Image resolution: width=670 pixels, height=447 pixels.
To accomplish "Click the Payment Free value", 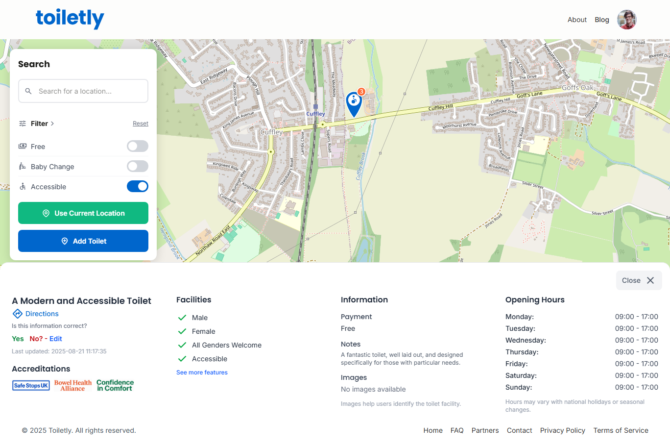I will (x=348, y=328).
